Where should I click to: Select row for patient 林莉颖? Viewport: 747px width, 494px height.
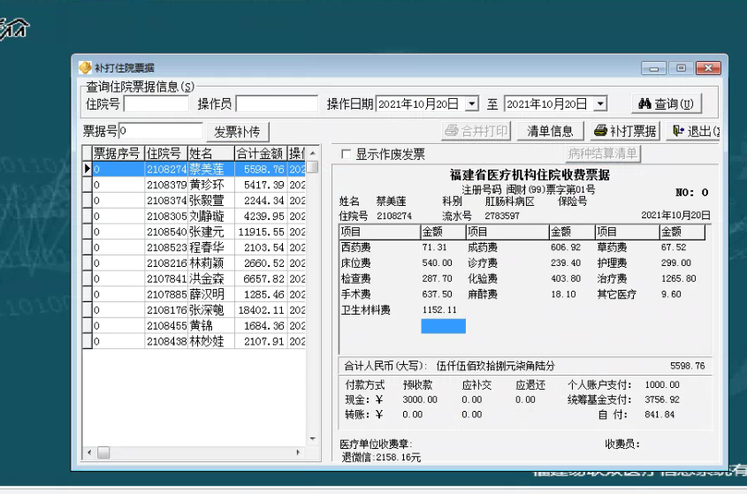tap(194, 263)
